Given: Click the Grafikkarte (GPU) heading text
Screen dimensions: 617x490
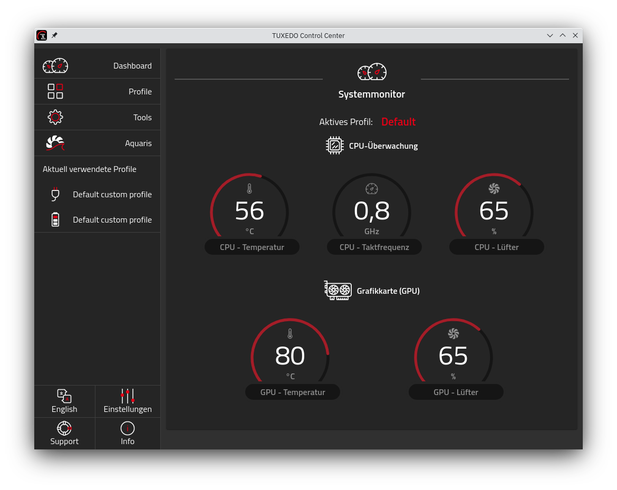Looking at the screenshot, I should pyautogui.click(x=388, y=291).
